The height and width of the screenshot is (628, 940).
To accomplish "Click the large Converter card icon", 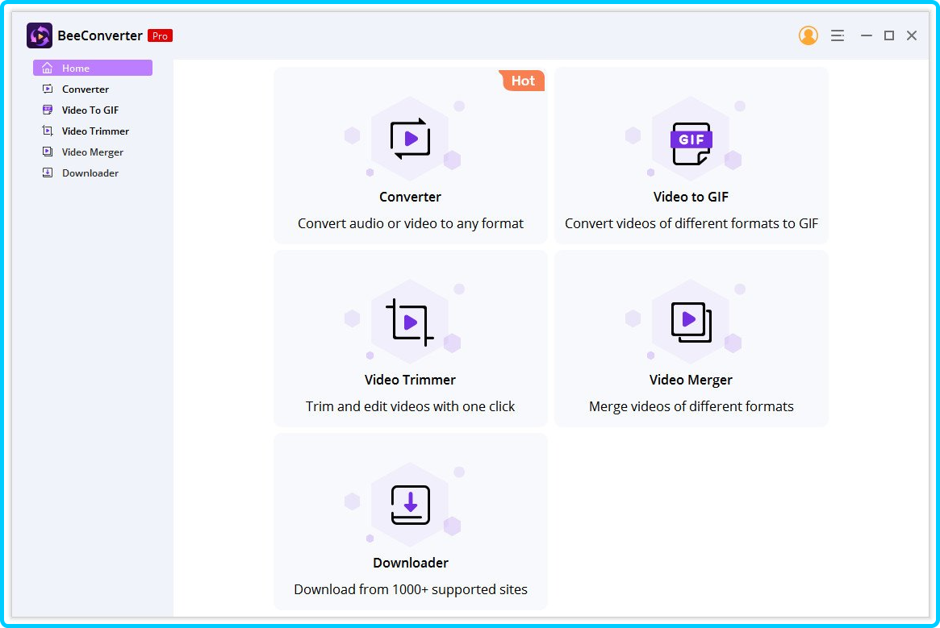I will pyautogui.click(x=411, y=139).
